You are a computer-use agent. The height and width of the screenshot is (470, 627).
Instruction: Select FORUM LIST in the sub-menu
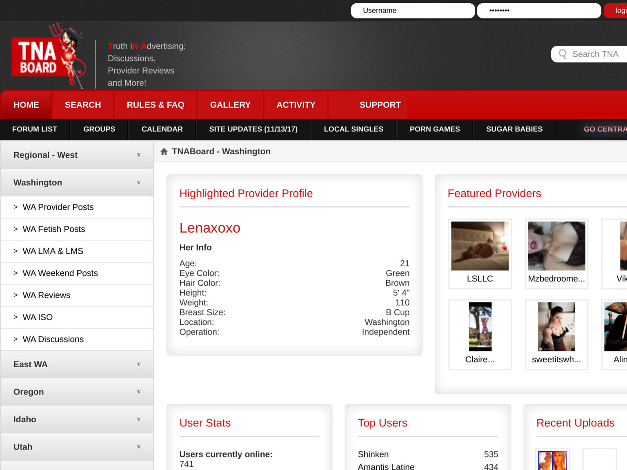coord(35,129)
